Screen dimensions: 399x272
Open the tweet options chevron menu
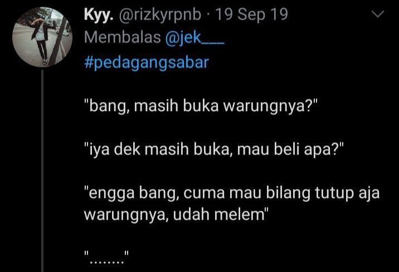click(378, 14)
